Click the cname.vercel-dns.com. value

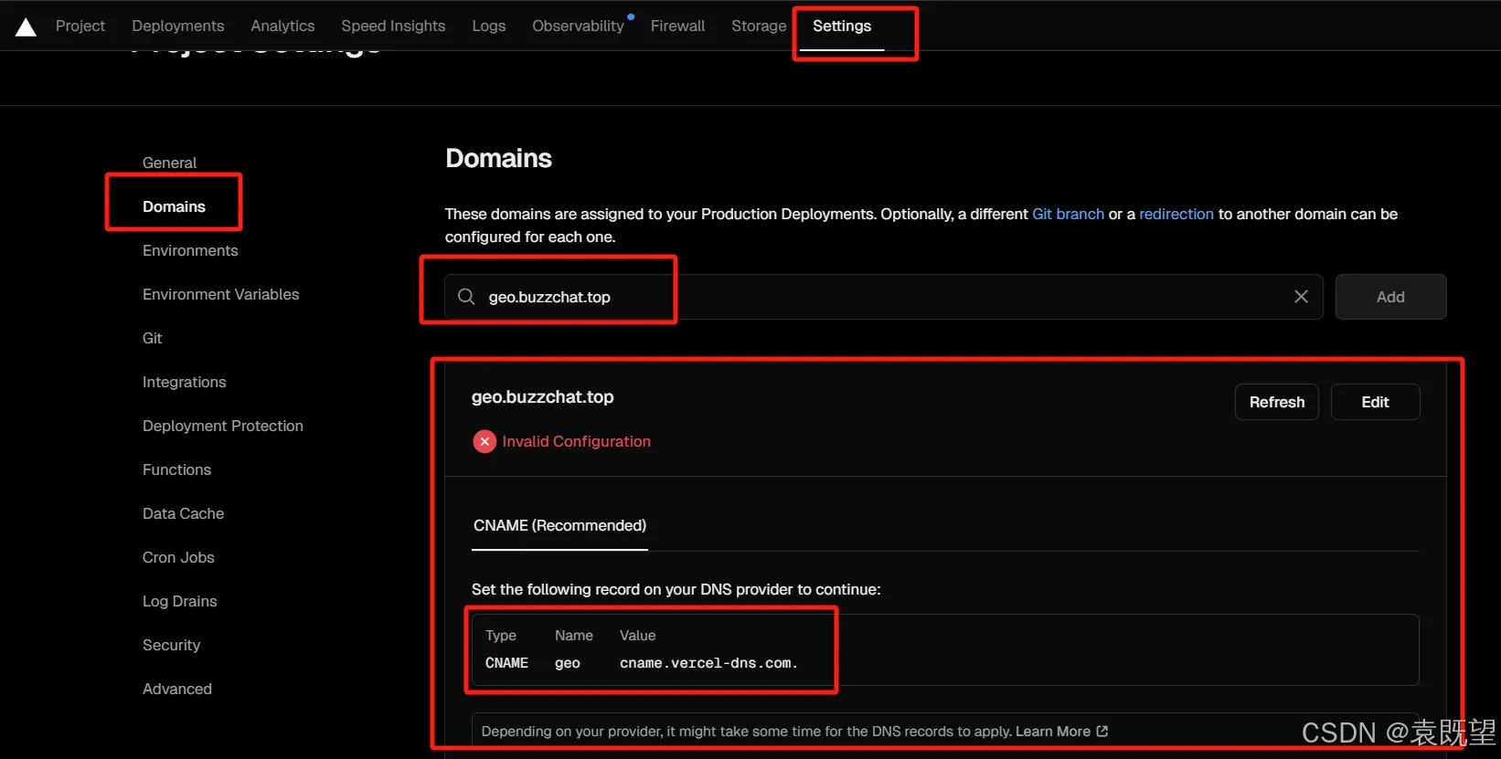[708, 663]
